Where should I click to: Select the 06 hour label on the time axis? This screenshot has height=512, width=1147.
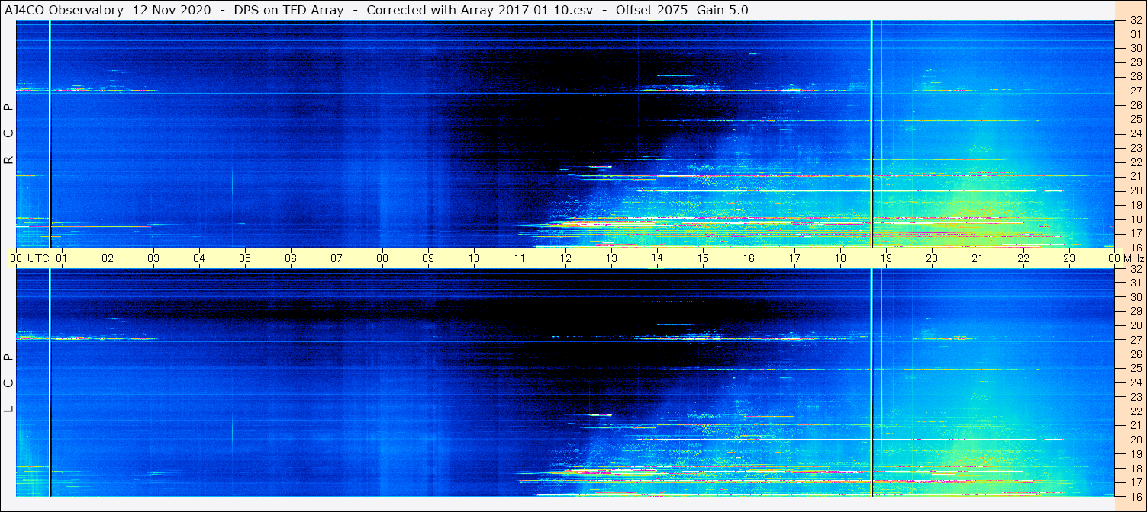click(x=291, y=258)
